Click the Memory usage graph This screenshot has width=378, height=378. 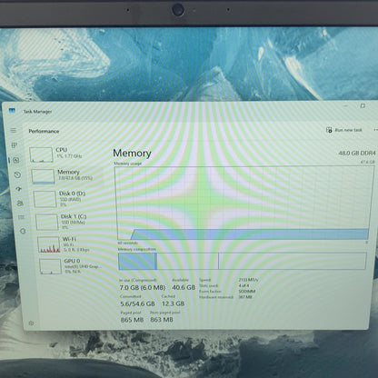tap(244, 203)
